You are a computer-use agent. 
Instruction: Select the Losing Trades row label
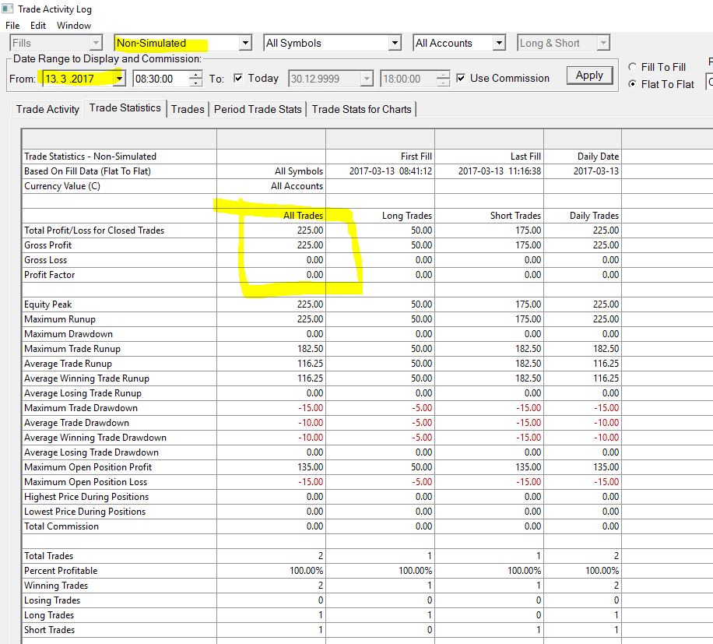click(52, 600)
